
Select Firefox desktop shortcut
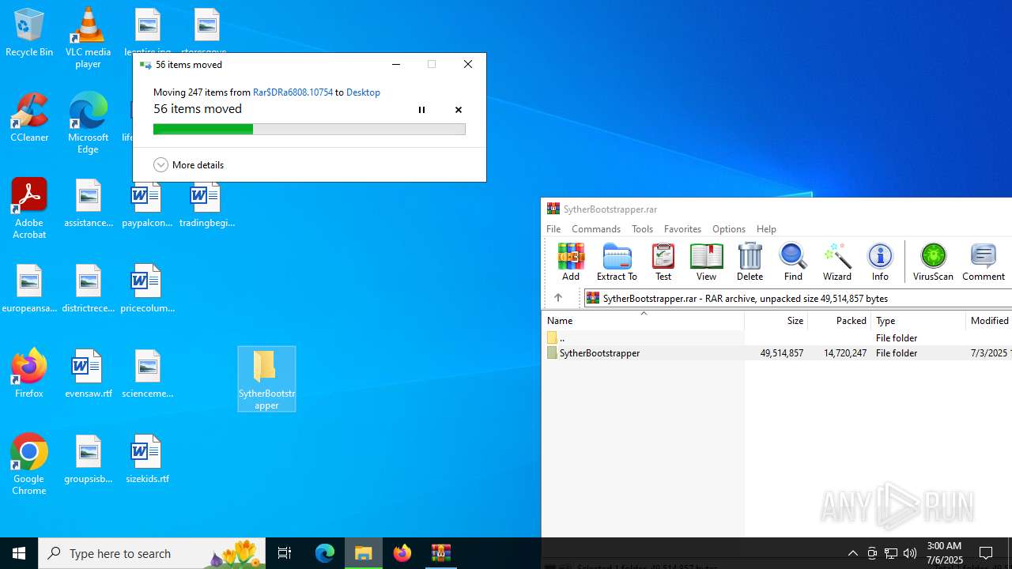click(29, 373)
